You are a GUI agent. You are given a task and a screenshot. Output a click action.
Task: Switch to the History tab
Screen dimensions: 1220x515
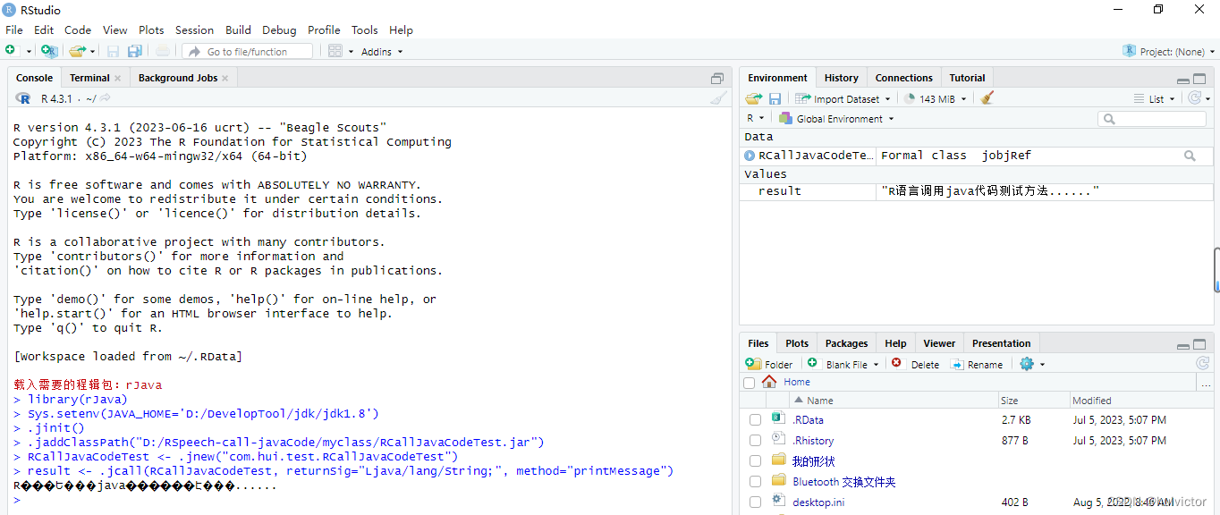(841, 77)
